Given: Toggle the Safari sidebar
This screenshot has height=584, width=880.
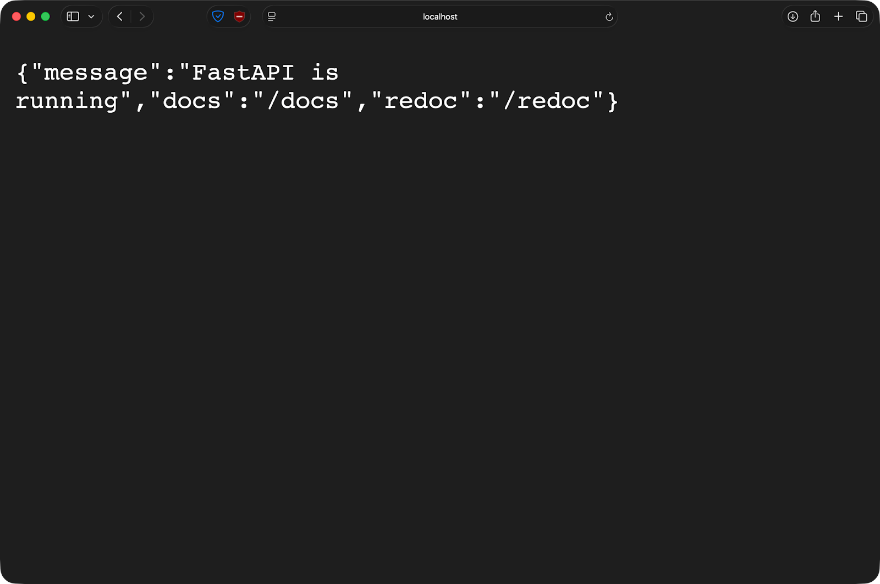Looking at the screenshot, I should tap(72, 16).
